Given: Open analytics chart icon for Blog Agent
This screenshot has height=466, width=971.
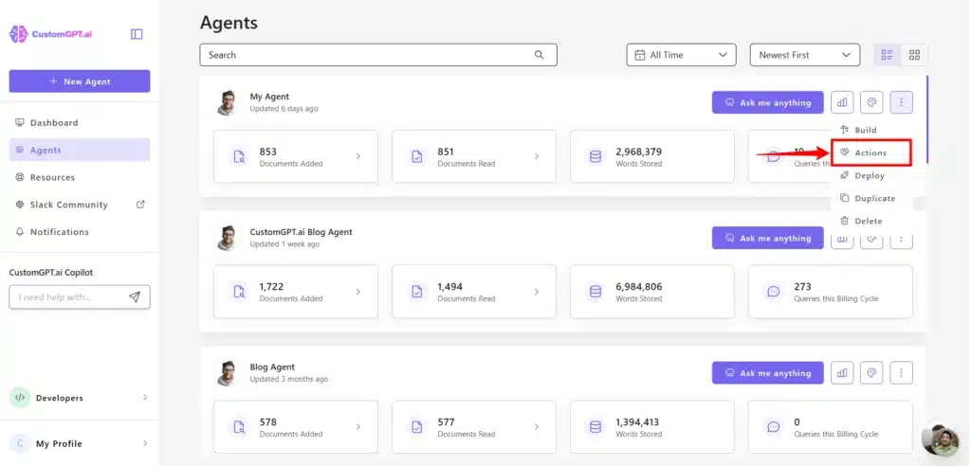Looking at the screenshot, I should [842, 373].
